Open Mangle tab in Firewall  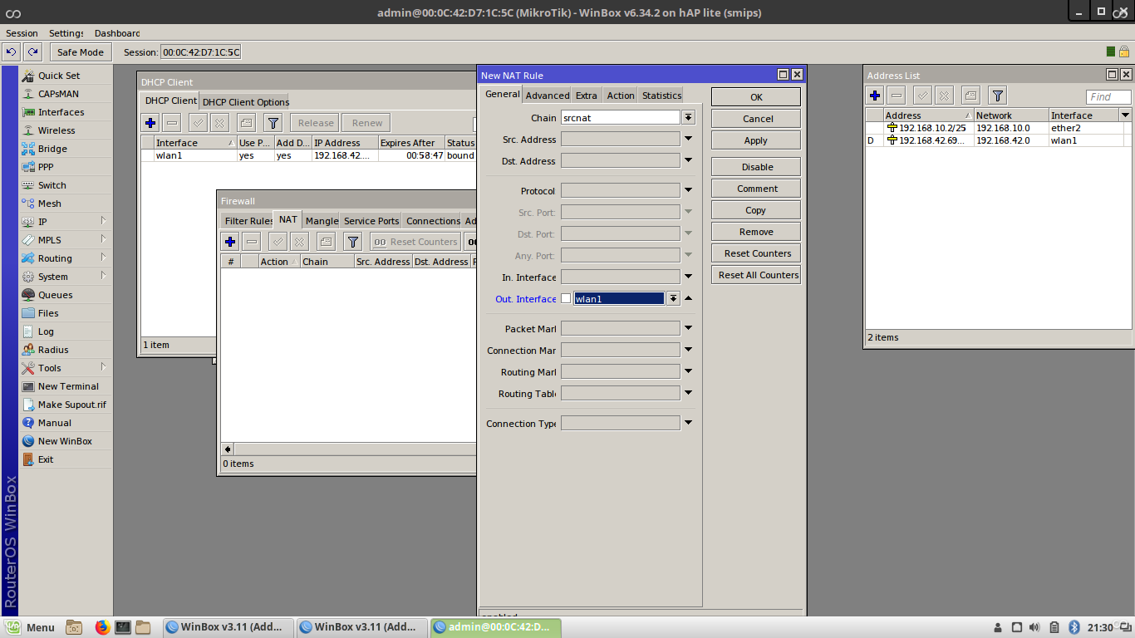tap(322, 221)
